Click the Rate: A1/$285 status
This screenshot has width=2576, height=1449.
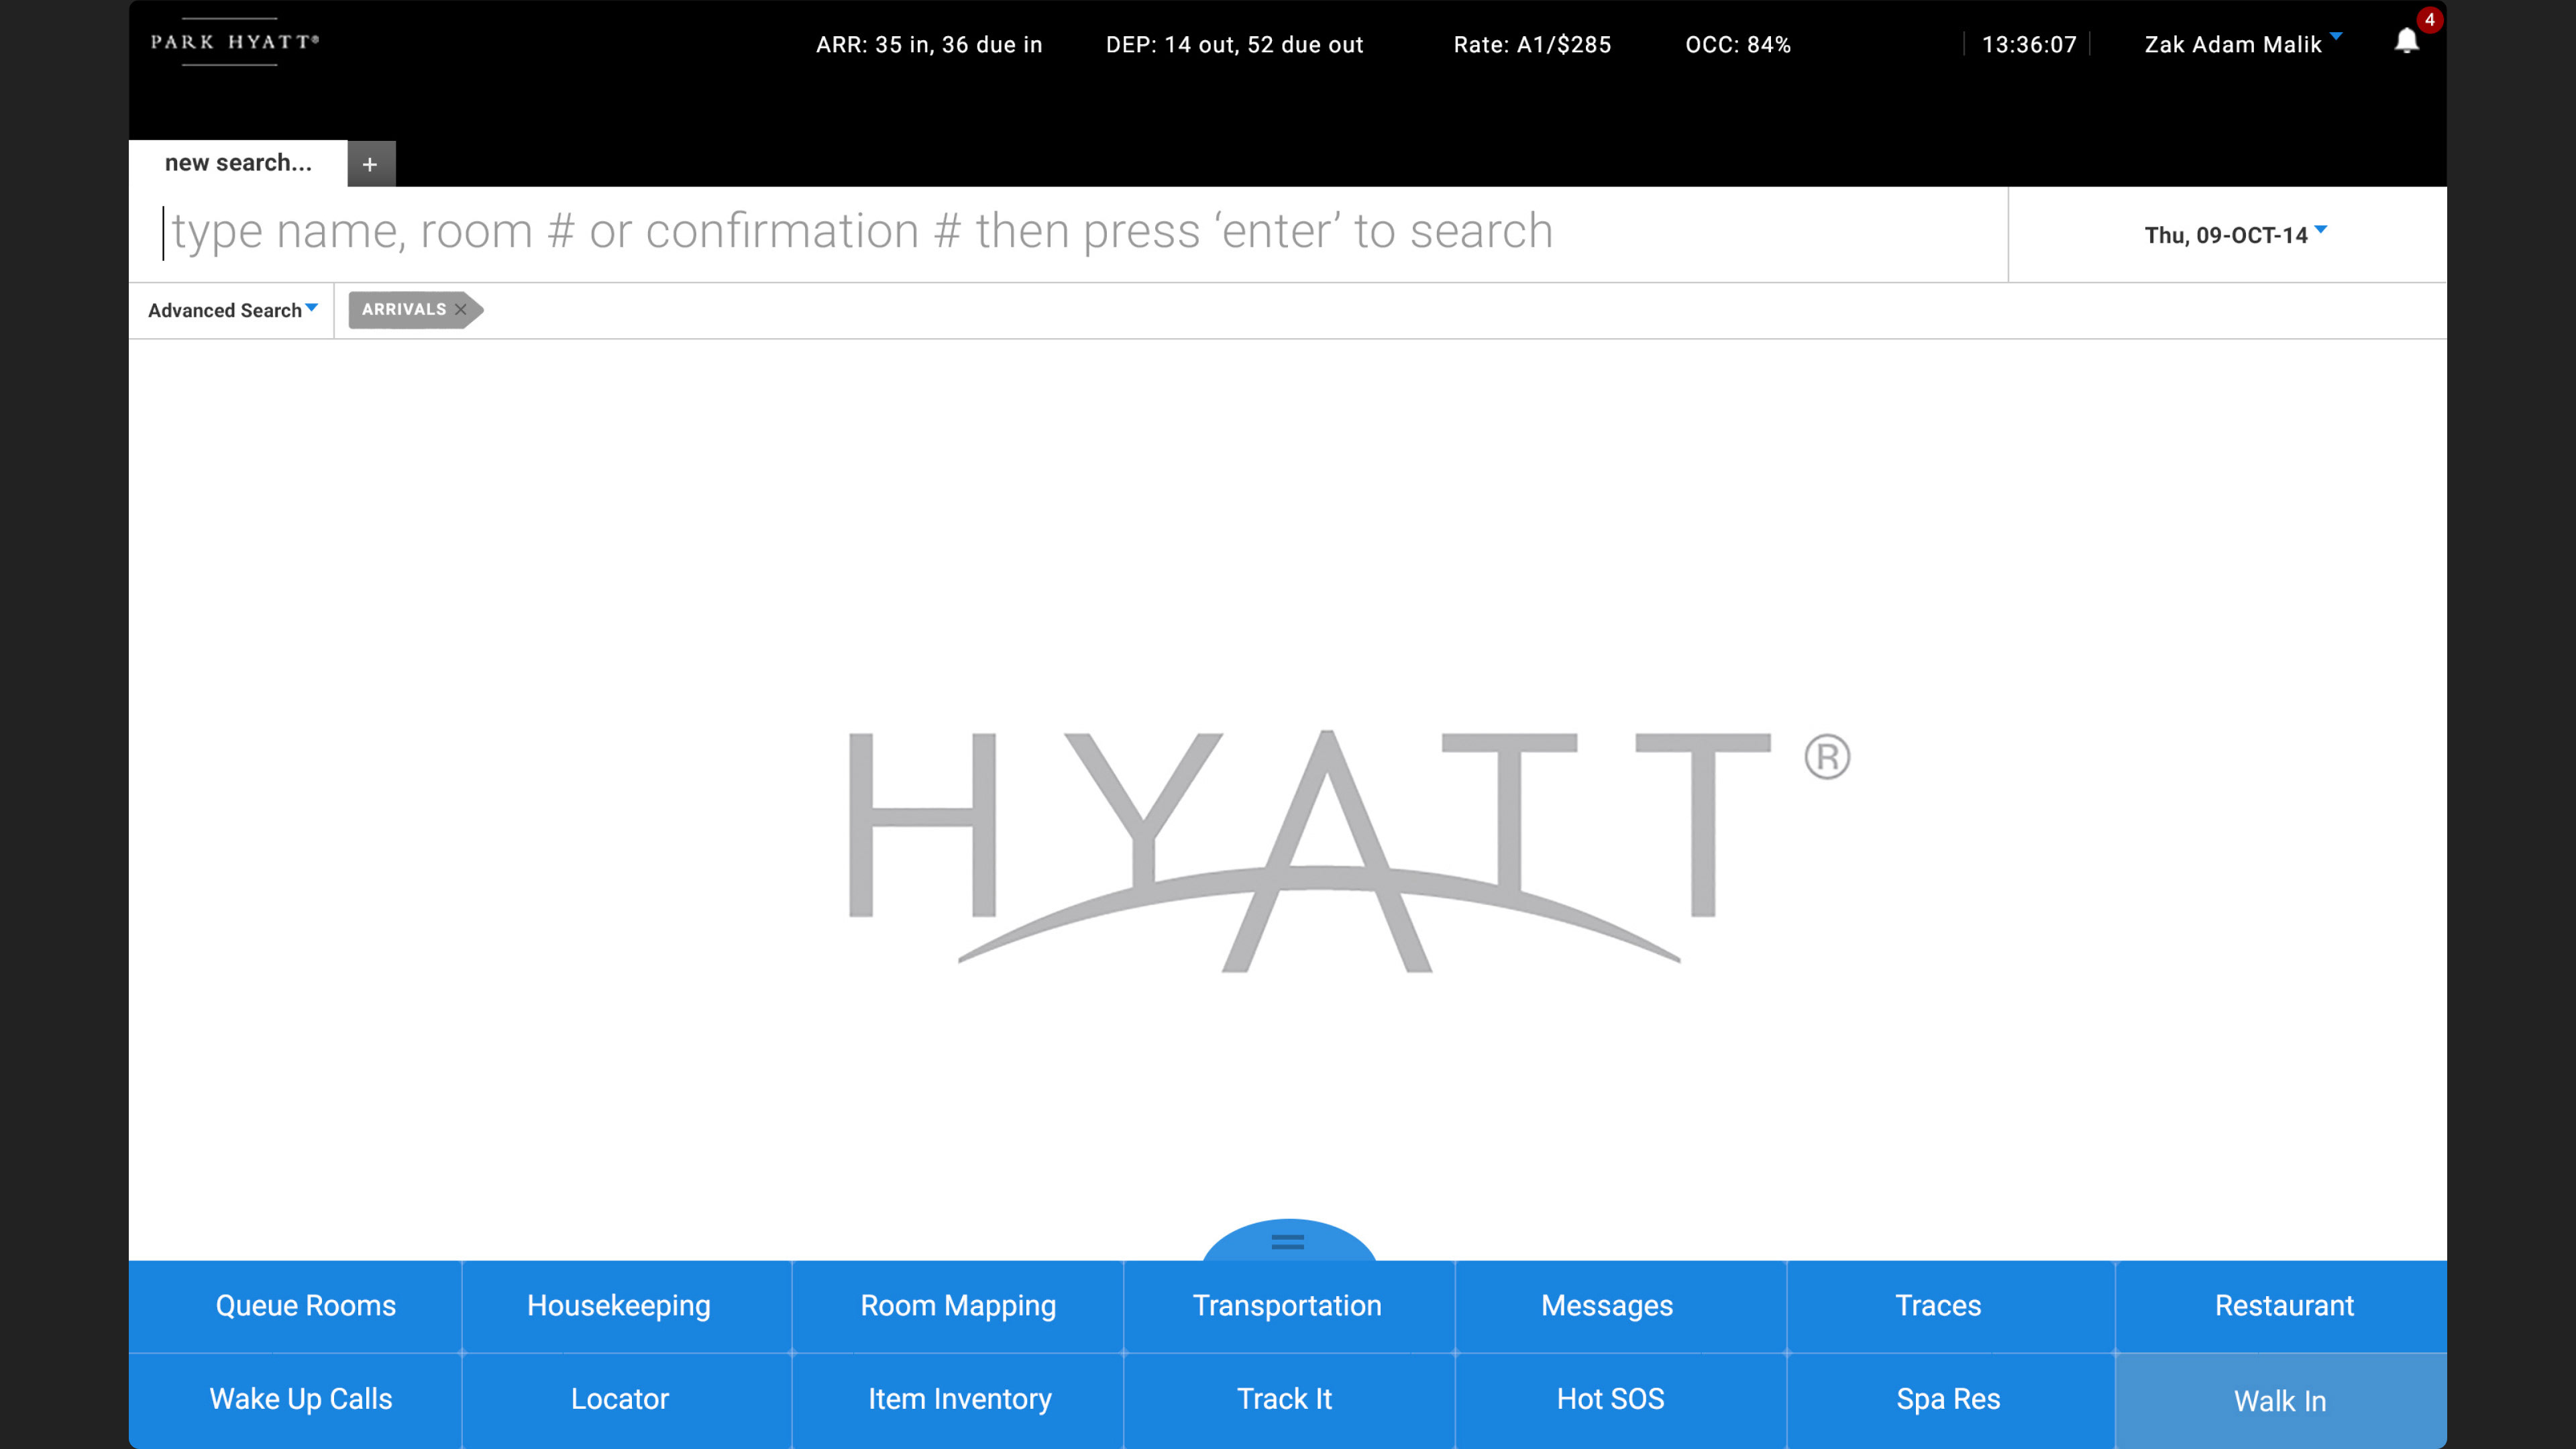click(x=1532, y=45)
